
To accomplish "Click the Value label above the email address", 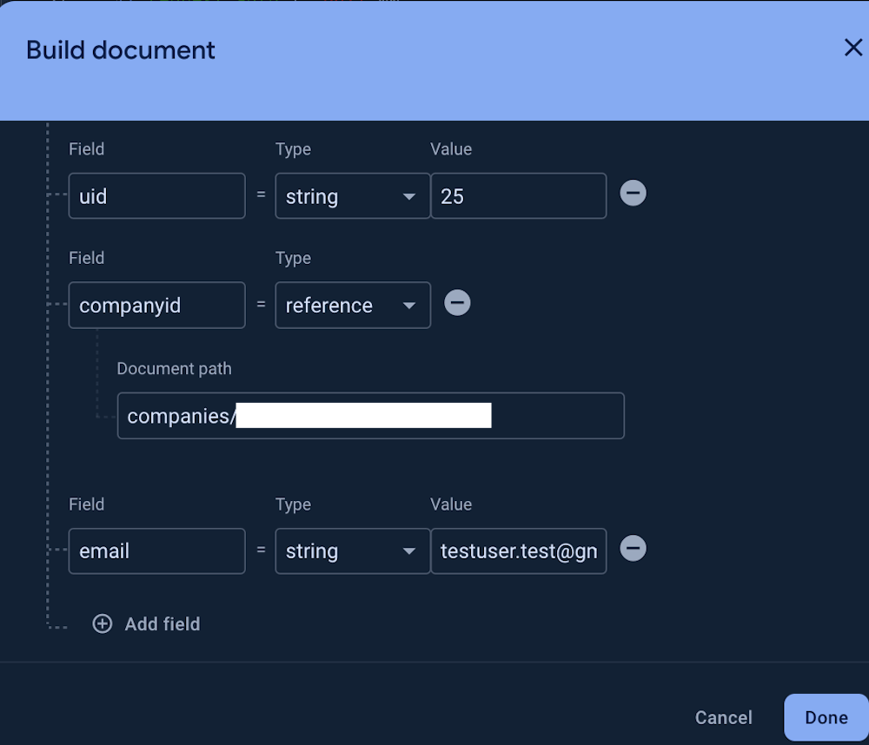I will pyautogui.click(x=451, y=504).
